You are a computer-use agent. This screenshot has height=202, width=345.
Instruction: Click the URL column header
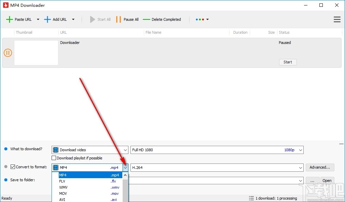(x=64, y=32)
